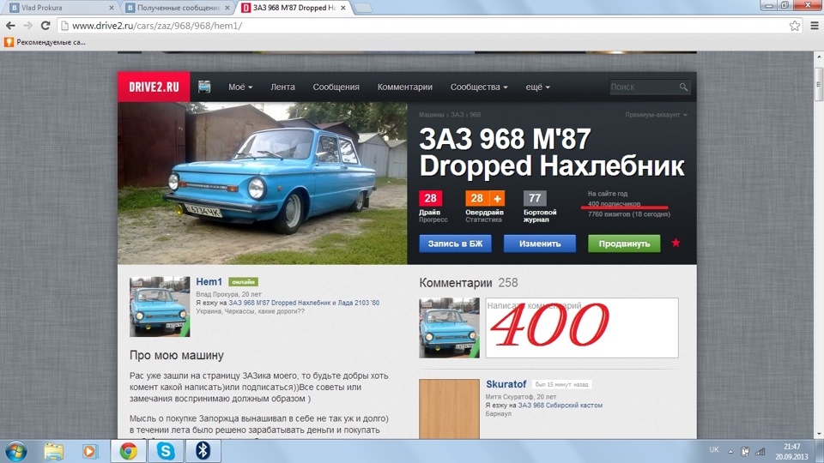This screenshot has width=824, height=463.
Task: Open Chrome menu icon
Action: pyautogui.click(x=814, y=25)
